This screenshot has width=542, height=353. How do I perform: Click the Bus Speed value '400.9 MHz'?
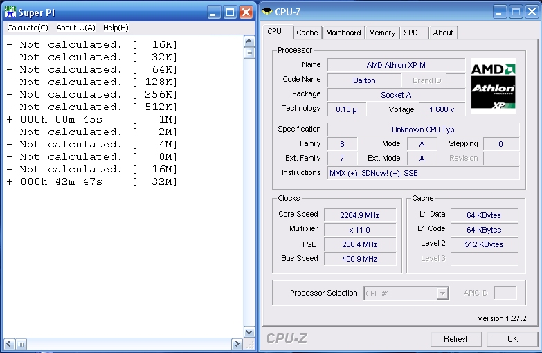click(360, 259)
